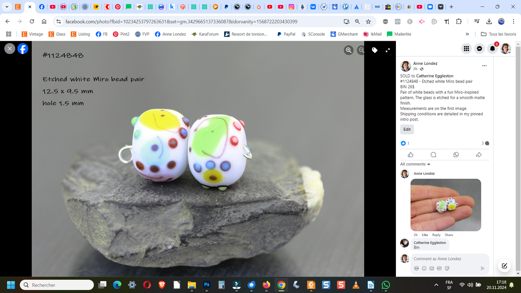Expand the All comments sort dropdown
521x293 pixels.
(x=415, y=164)
